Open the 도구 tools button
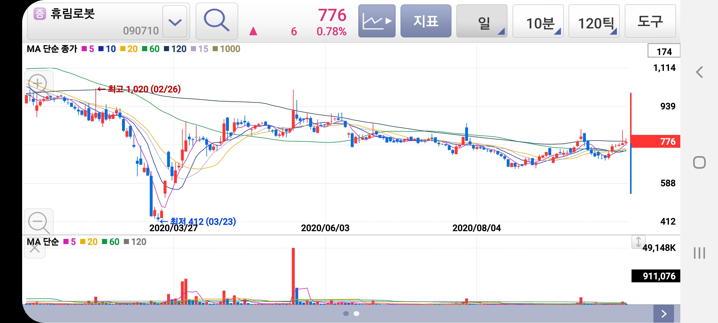Screen dimensions: 718x323 (650, 21)
